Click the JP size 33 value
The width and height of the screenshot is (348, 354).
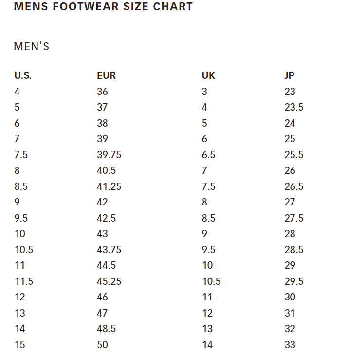click(290, 345)
